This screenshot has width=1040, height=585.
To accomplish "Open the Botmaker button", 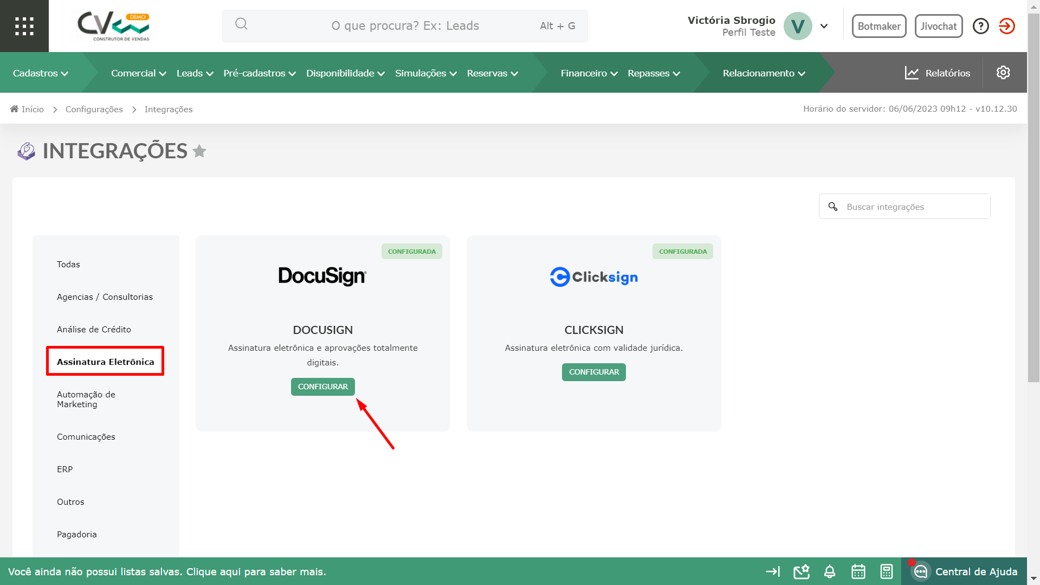I will 879,26.
